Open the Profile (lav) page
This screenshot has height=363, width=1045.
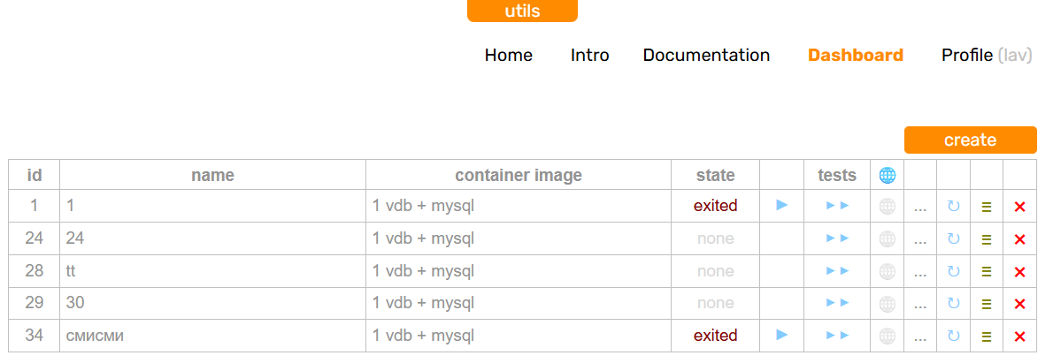click(x=987, y=55)
